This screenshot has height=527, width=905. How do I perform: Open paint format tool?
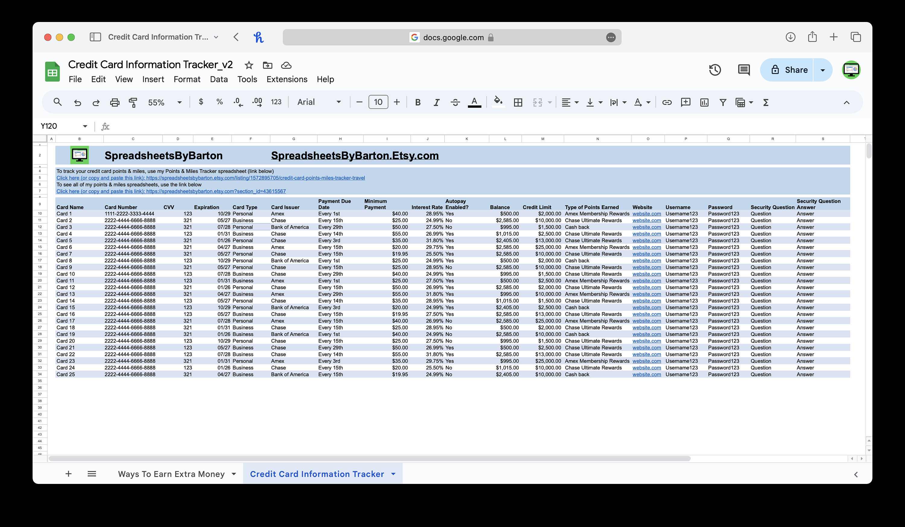click(x=132, y=102)
